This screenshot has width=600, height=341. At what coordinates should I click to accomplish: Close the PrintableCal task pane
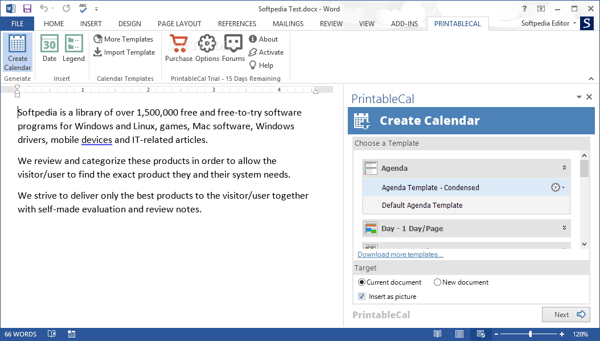(589, 97)
